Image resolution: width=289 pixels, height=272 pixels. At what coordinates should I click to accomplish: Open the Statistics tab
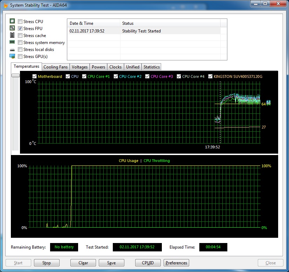pos(151,67)
